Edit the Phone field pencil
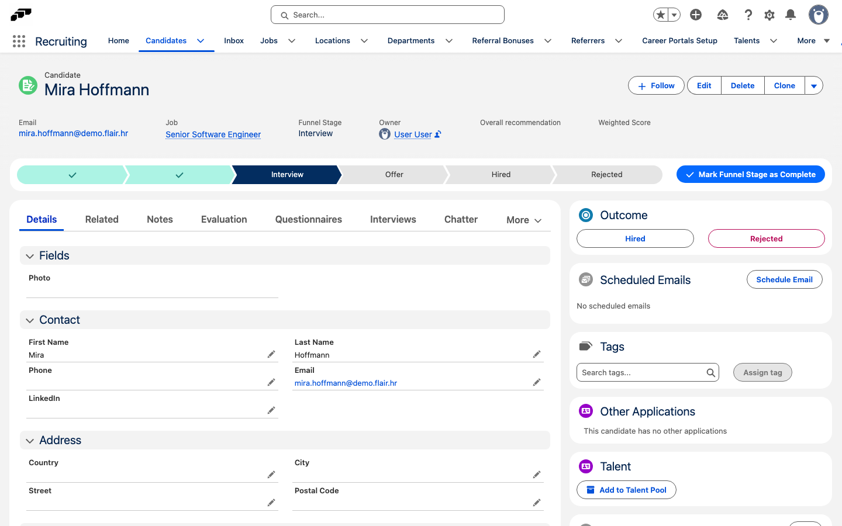Image resolution: width=842 pixels, height=526 pixels. tap(271, 382)
